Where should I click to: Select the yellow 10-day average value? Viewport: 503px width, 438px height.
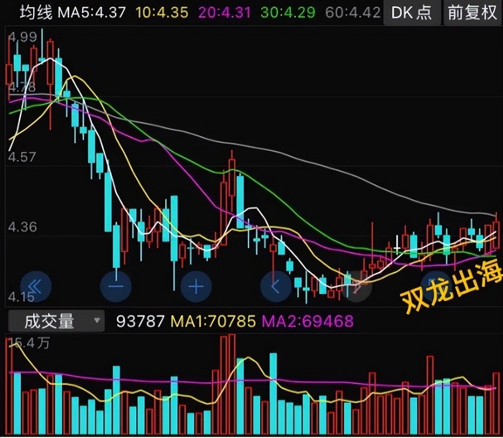(162, 13)
